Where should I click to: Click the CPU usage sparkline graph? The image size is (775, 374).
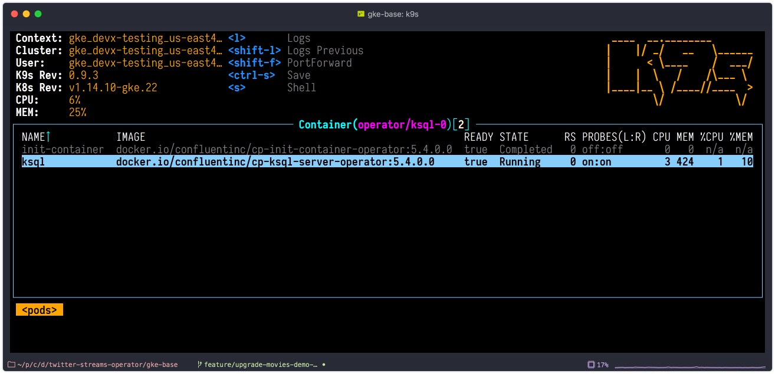pyautogui.click(x=689, y=366)
